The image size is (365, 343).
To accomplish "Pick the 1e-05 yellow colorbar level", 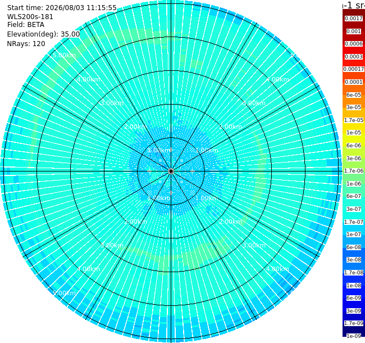I will (x=354, y=133).
